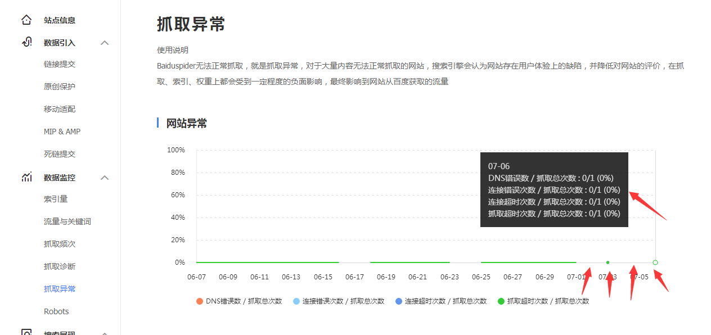Select the hollow data point at 07-05
The image size is (711, 335).
[655, 262]
